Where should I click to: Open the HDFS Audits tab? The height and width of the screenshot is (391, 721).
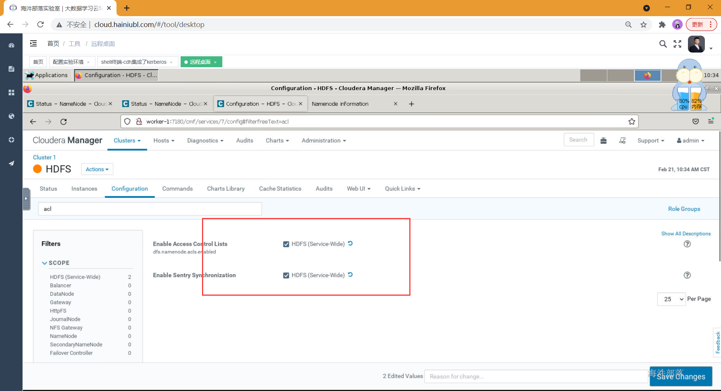[324, 189]
